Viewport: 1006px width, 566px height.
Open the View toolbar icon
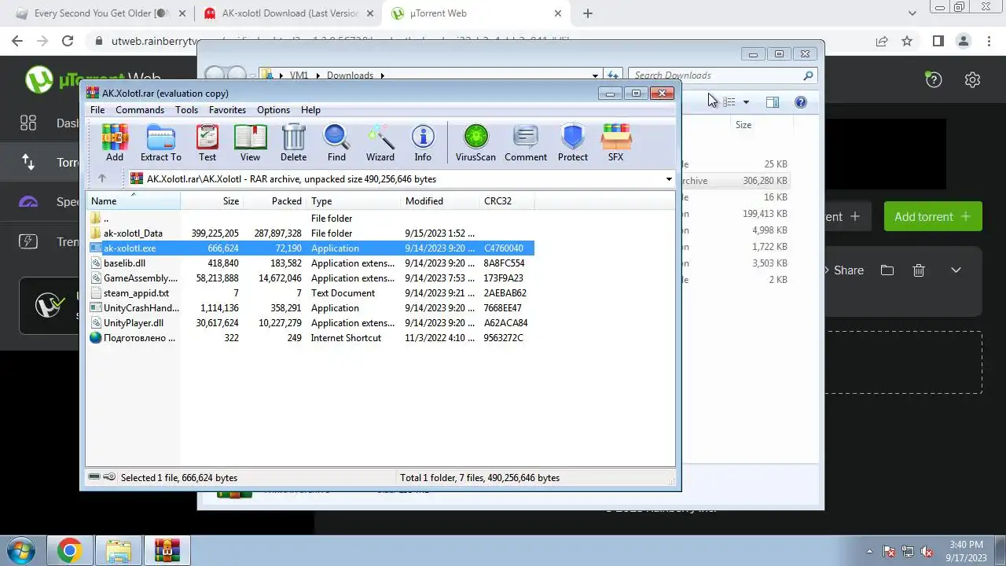[250, 143]
